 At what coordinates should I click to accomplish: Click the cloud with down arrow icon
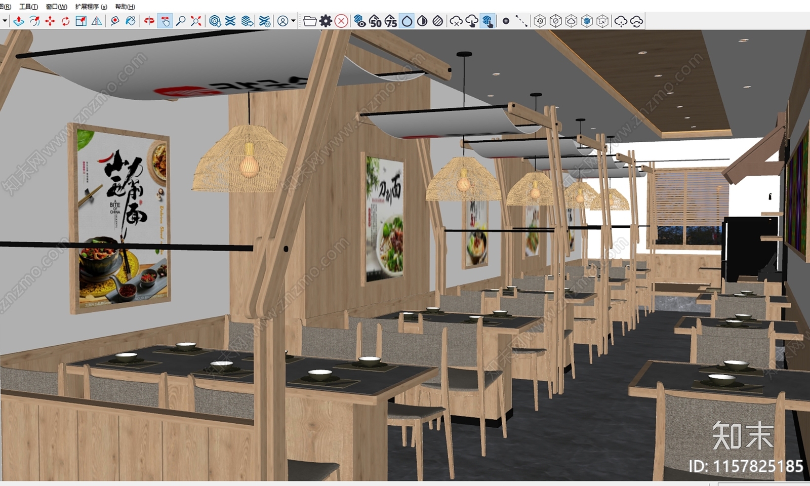[621, 21]
